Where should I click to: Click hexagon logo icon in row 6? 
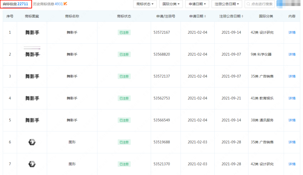(x=32, y=142)
